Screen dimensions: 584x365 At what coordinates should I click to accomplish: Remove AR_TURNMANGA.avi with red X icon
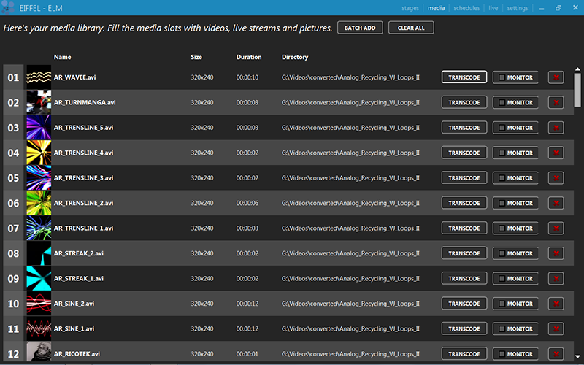coord(556,103)
